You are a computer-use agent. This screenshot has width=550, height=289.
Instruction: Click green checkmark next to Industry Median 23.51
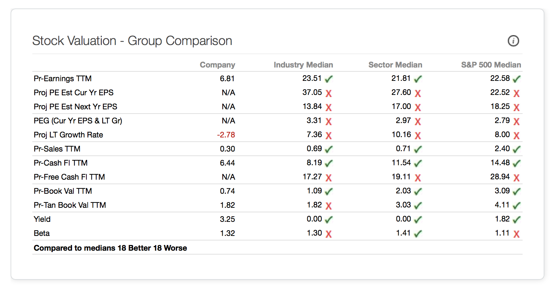point(328,79)
